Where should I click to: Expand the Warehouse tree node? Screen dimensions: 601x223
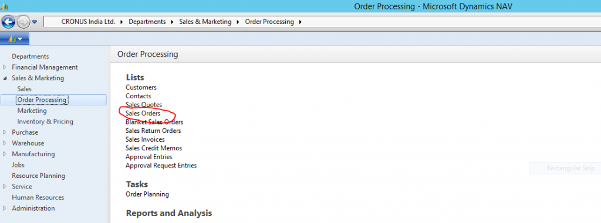coord(5,143)
